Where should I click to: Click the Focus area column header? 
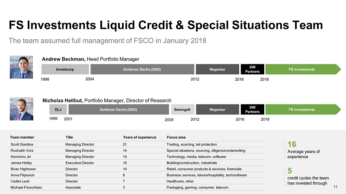click(176, 137)
